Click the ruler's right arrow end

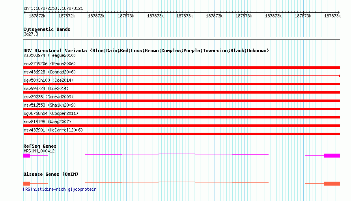pyautogui.click(x=339, y=13)
